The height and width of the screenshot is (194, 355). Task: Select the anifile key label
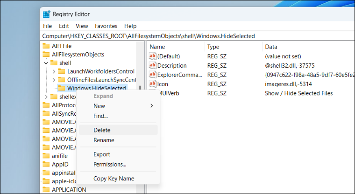click(x=60, y=156)
